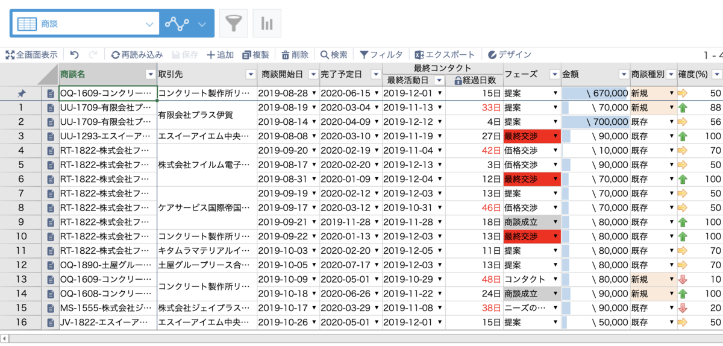Viewport: 723px width, 346px height.
Task: Click the コンタクト phase cell in row 13
Action: [x=532, y=279]
